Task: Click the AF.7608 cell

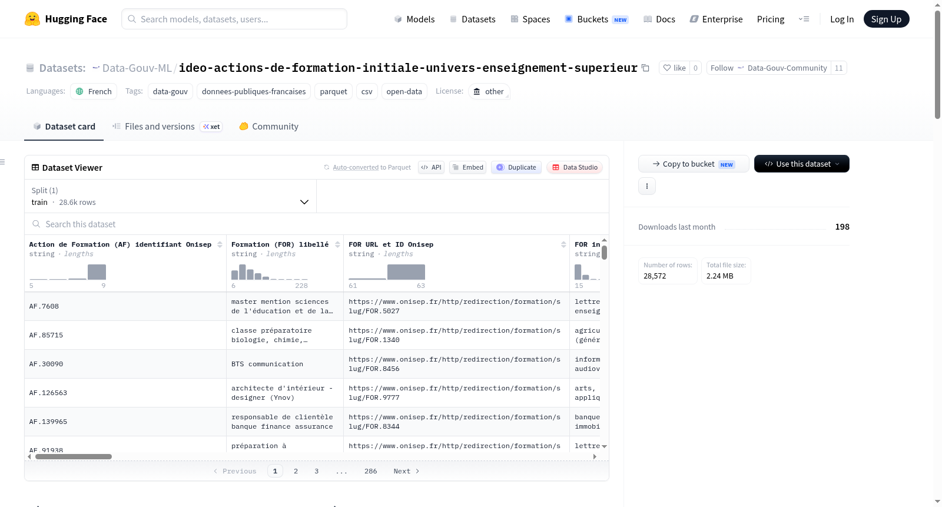Action: pos(125,306)
